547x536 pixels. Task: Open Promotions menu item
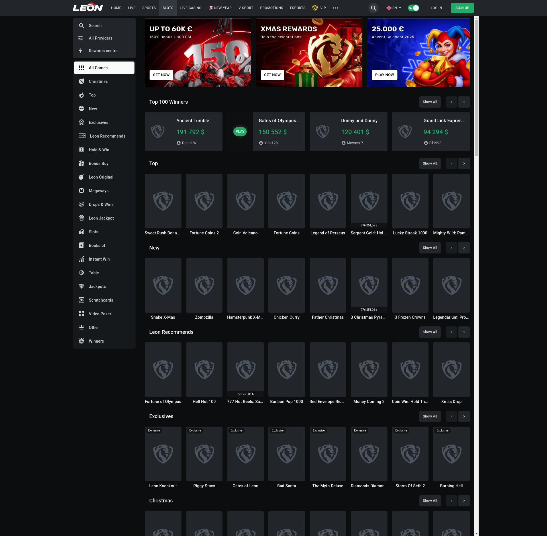(x=271, y=8)
